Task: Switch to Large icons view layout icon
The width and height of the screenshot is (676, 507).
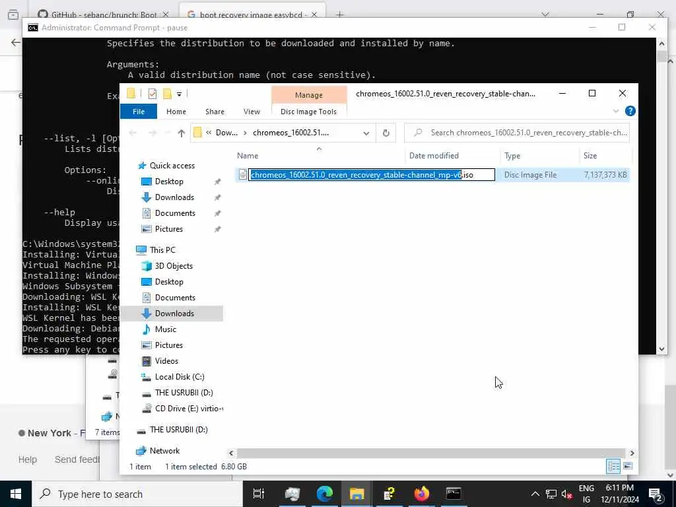Action: (x=628, y=466)
